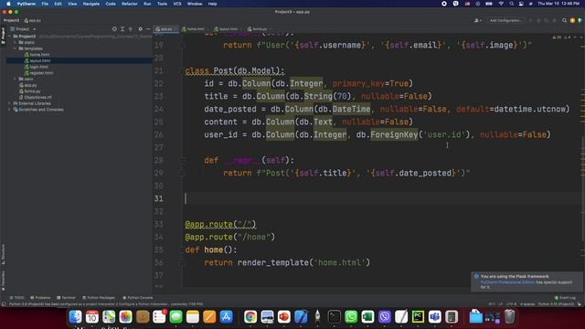This screenshot has width=585, height=329.
Task: Expand Scratches and Consoles node
Action: tap(10, 110)
